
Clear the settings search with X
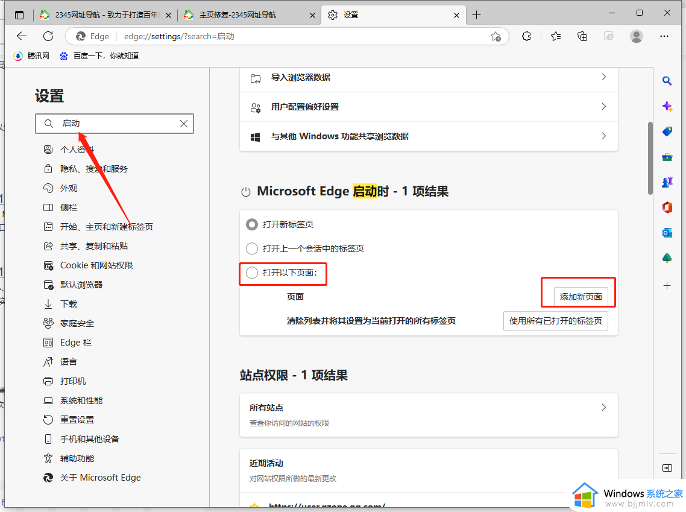pyautogui.click(x=184, y=124)
